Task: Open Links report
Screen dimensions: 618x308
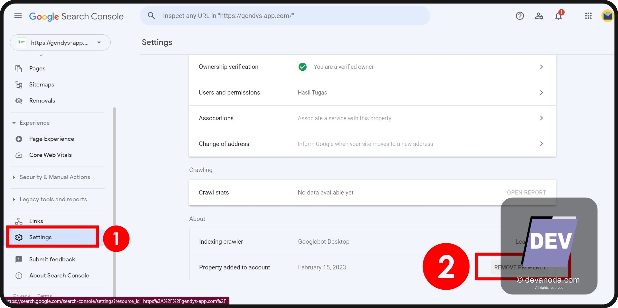Action: pos(36,221)
